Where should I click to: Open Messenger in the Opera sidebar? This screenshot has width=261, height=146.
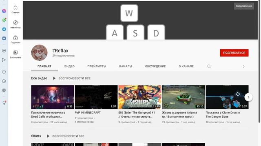4,11
